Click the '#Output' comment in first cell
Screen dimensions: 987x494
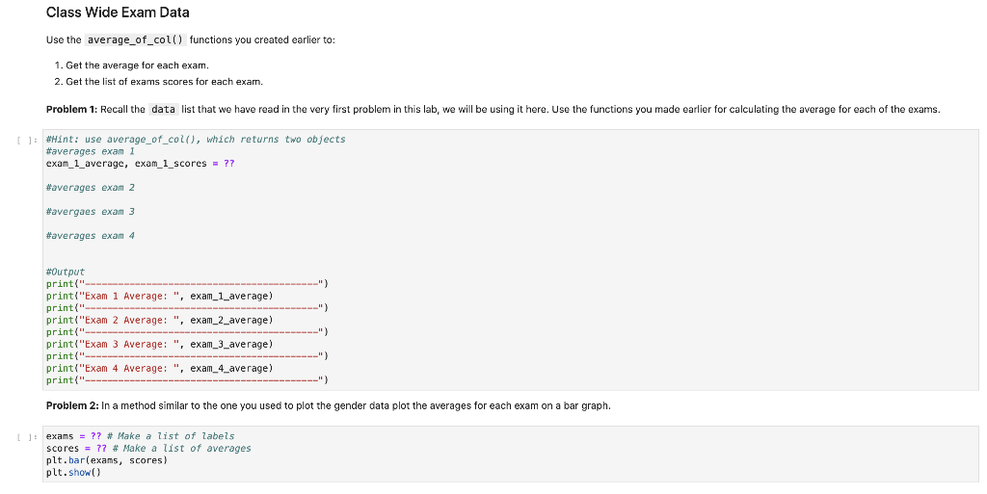pyautogui.click(x=66, y=273)
